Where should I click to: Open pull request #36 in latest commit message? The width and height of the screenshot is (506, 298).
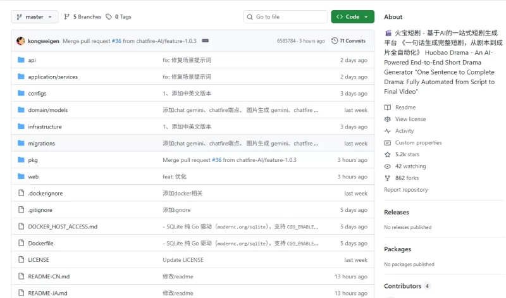point(116,41)
